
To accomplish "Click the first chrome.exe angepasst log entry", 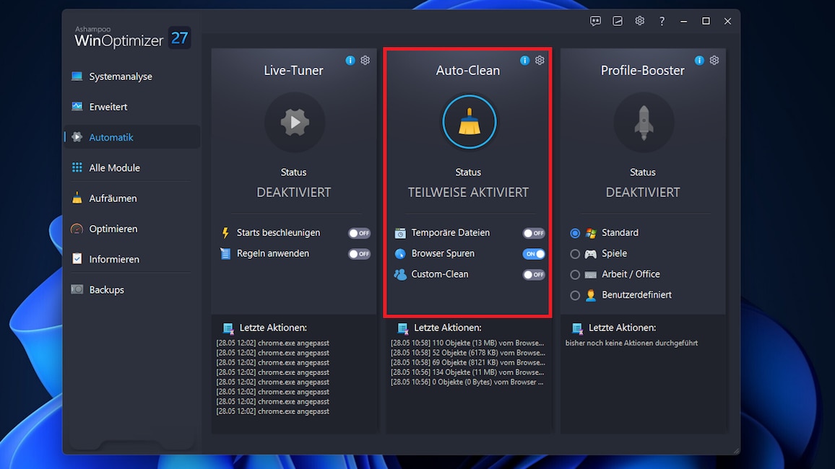I will [272, 343].
